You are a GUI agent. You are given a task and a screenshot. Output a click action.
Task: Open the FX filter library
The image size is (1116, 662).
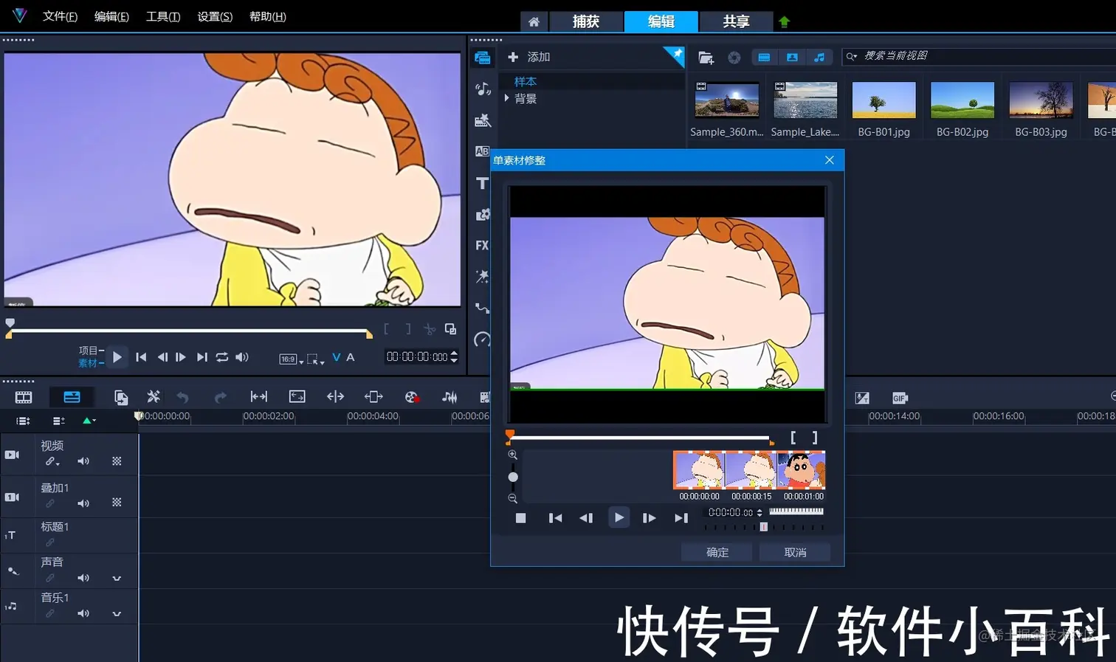point(483,245)
